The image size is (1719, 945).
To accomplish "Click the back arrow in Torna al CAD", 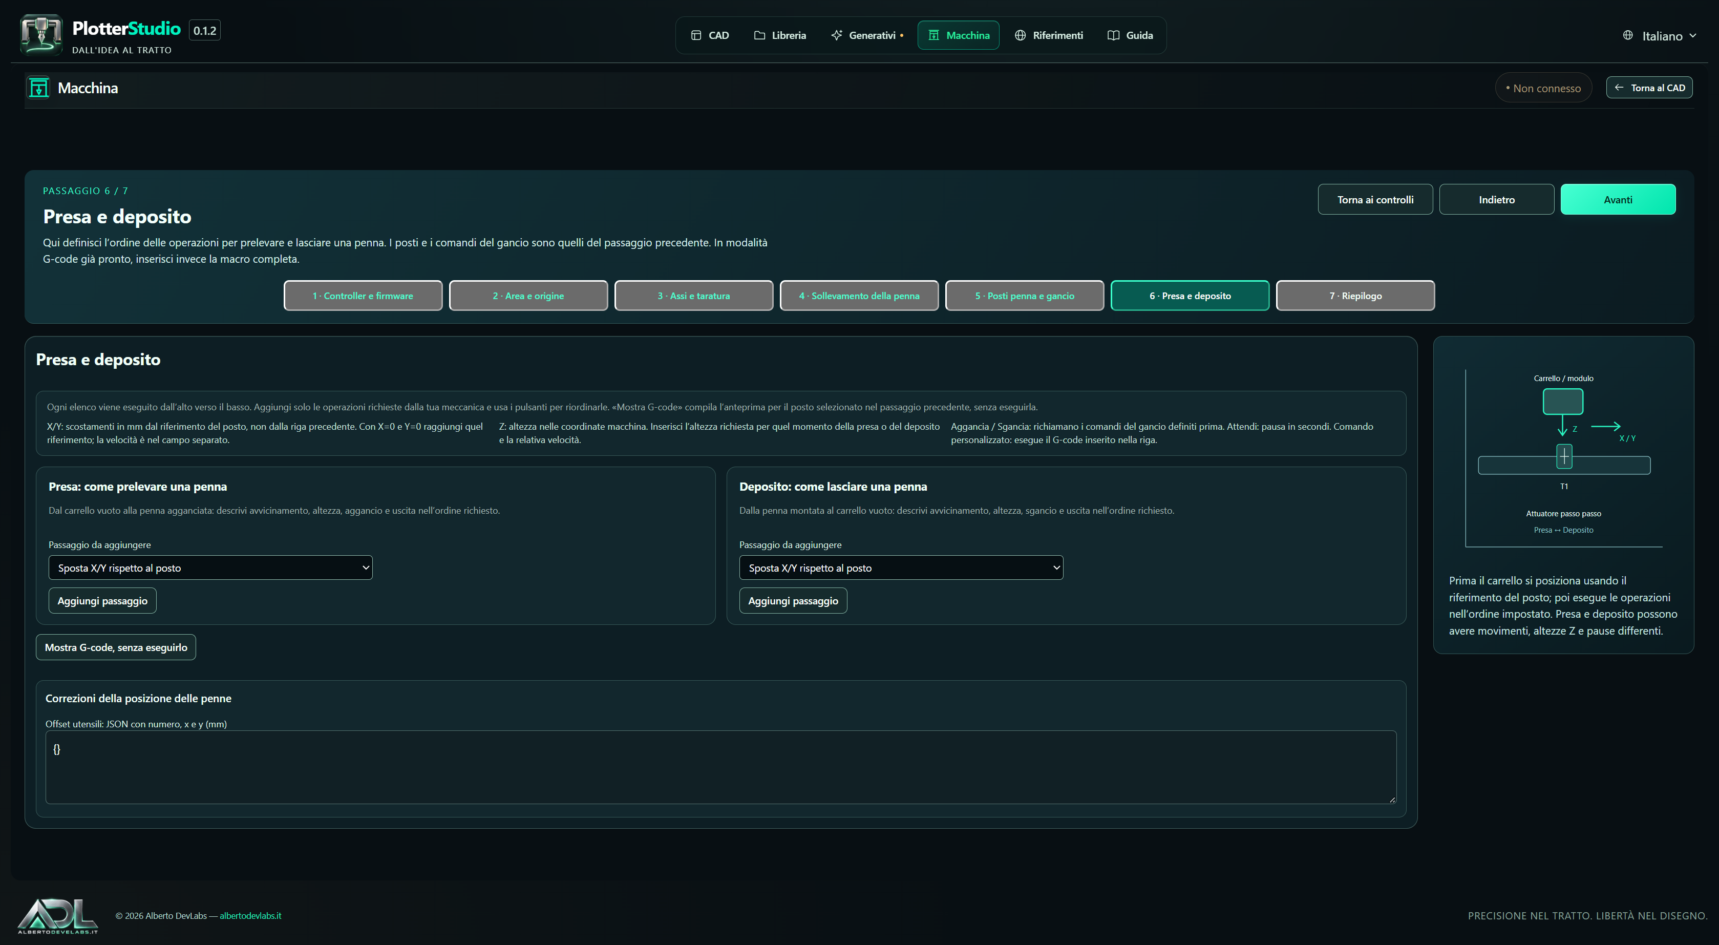I will (1619, 88).
